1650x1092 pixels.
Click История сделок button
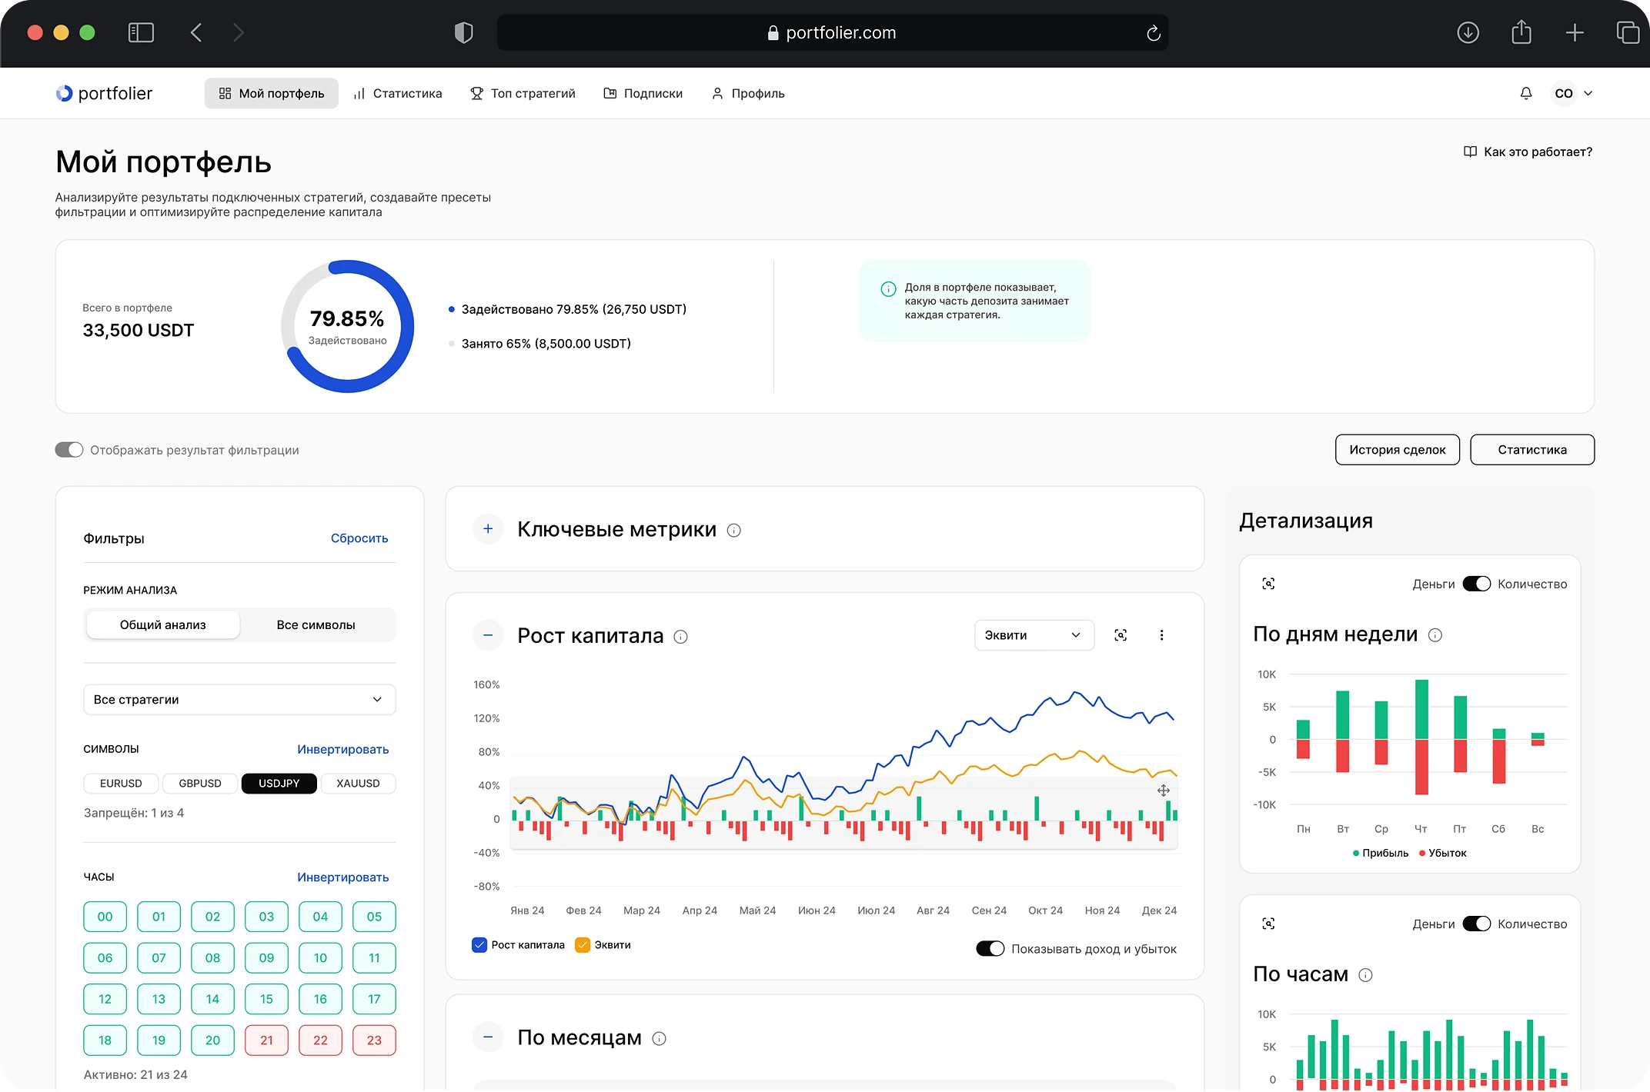pyautogui.click(x=1397, y=450)
